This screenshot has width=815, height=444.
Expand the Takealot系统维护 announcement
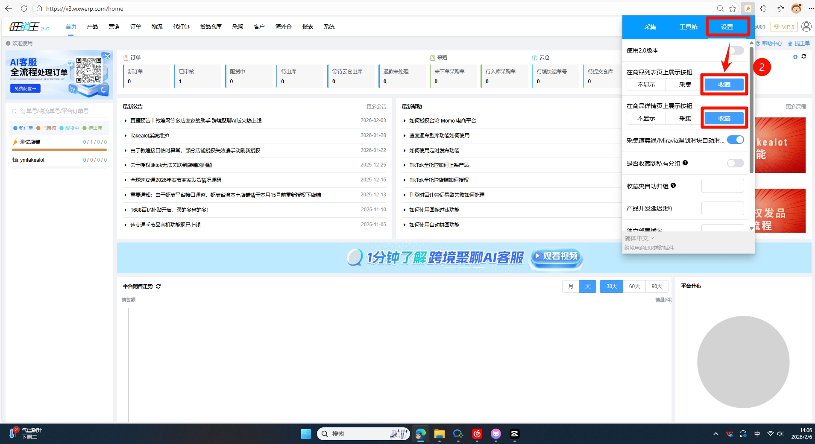(x=150, y=136)
